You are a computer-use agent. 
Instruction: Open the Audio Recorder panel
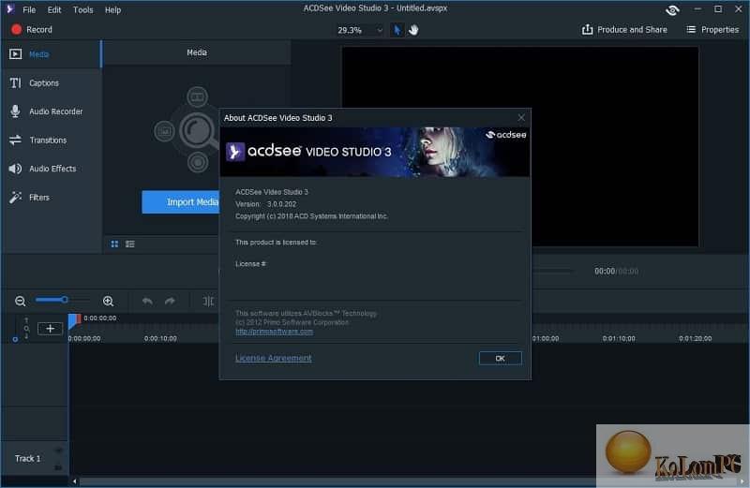(51, 111)
